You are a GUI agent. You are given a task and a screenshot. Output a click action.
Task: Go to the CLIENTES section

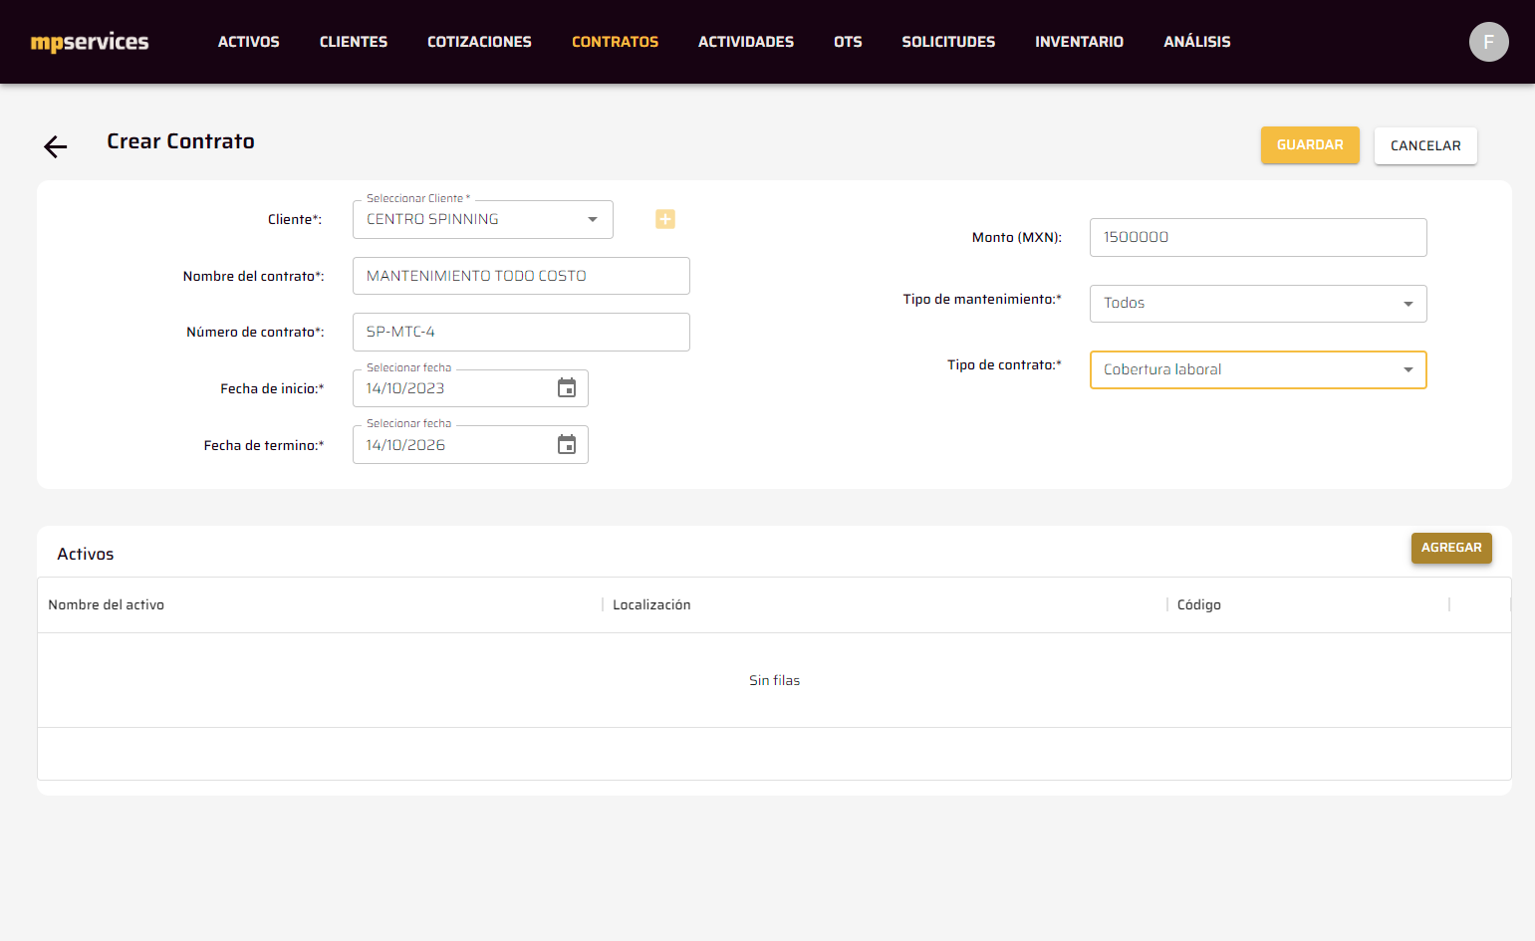(x=354, y=42)
